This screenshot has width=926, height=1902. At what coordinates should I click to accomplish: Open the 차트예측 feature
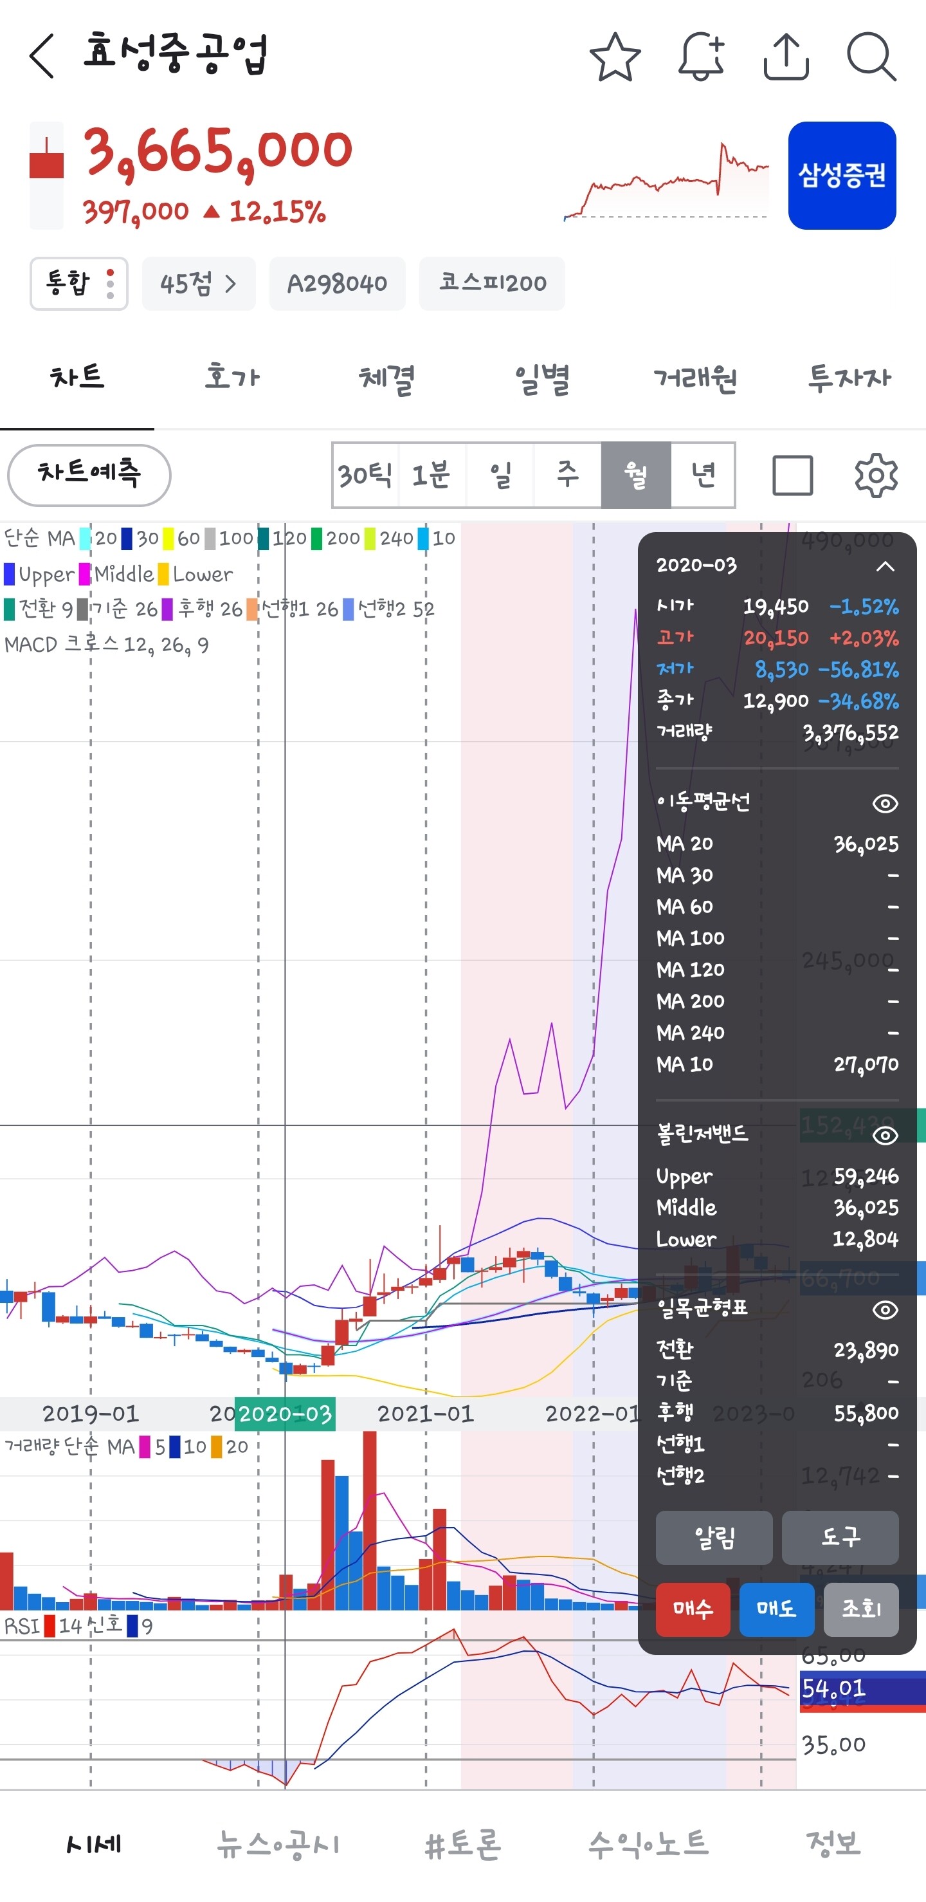tap(89, 475)
